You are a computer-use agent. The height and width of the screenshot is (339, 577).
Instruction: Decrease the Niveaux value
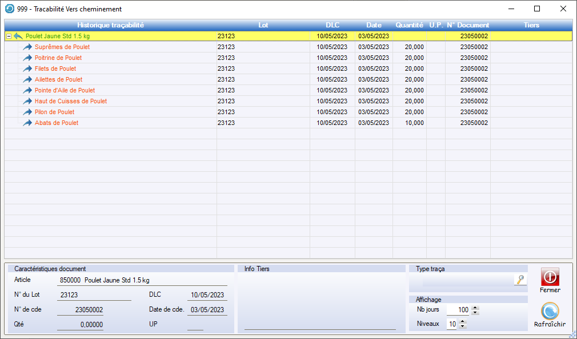pos(463,326)
